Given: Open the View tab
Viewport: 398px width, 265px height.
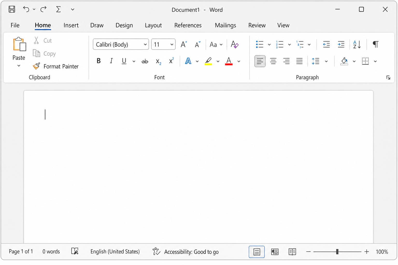Looking at the screenshot, I should [283, 25].
